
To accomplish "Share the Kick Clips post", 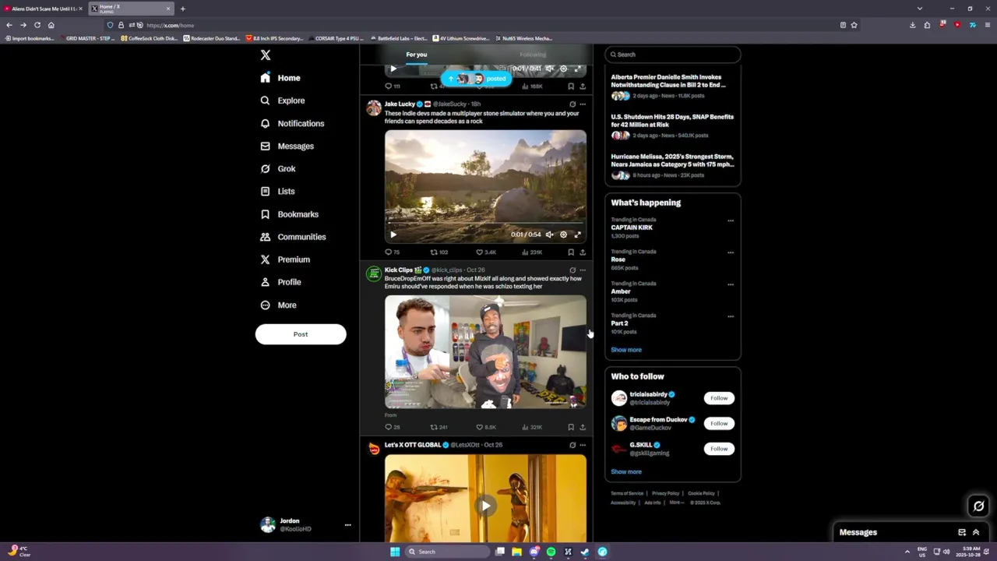I will tap(583, 427).
